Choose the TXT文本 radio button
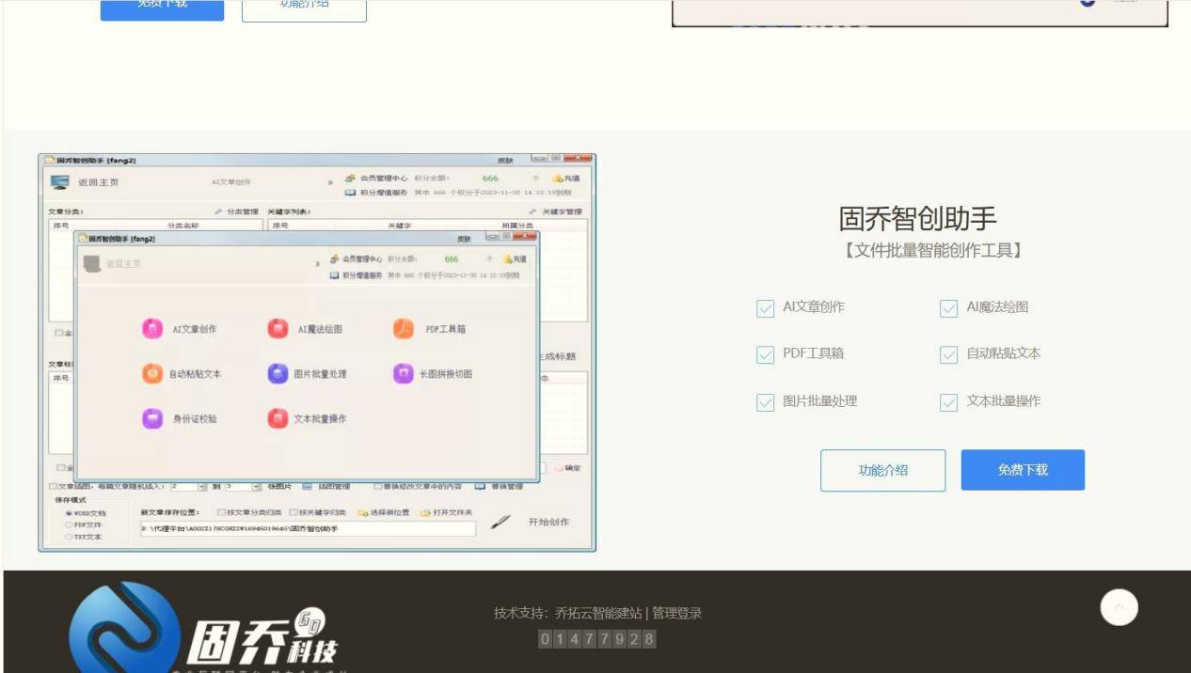Image resolution: width=1191 pixels, height=673 pixels. (69, 537)
